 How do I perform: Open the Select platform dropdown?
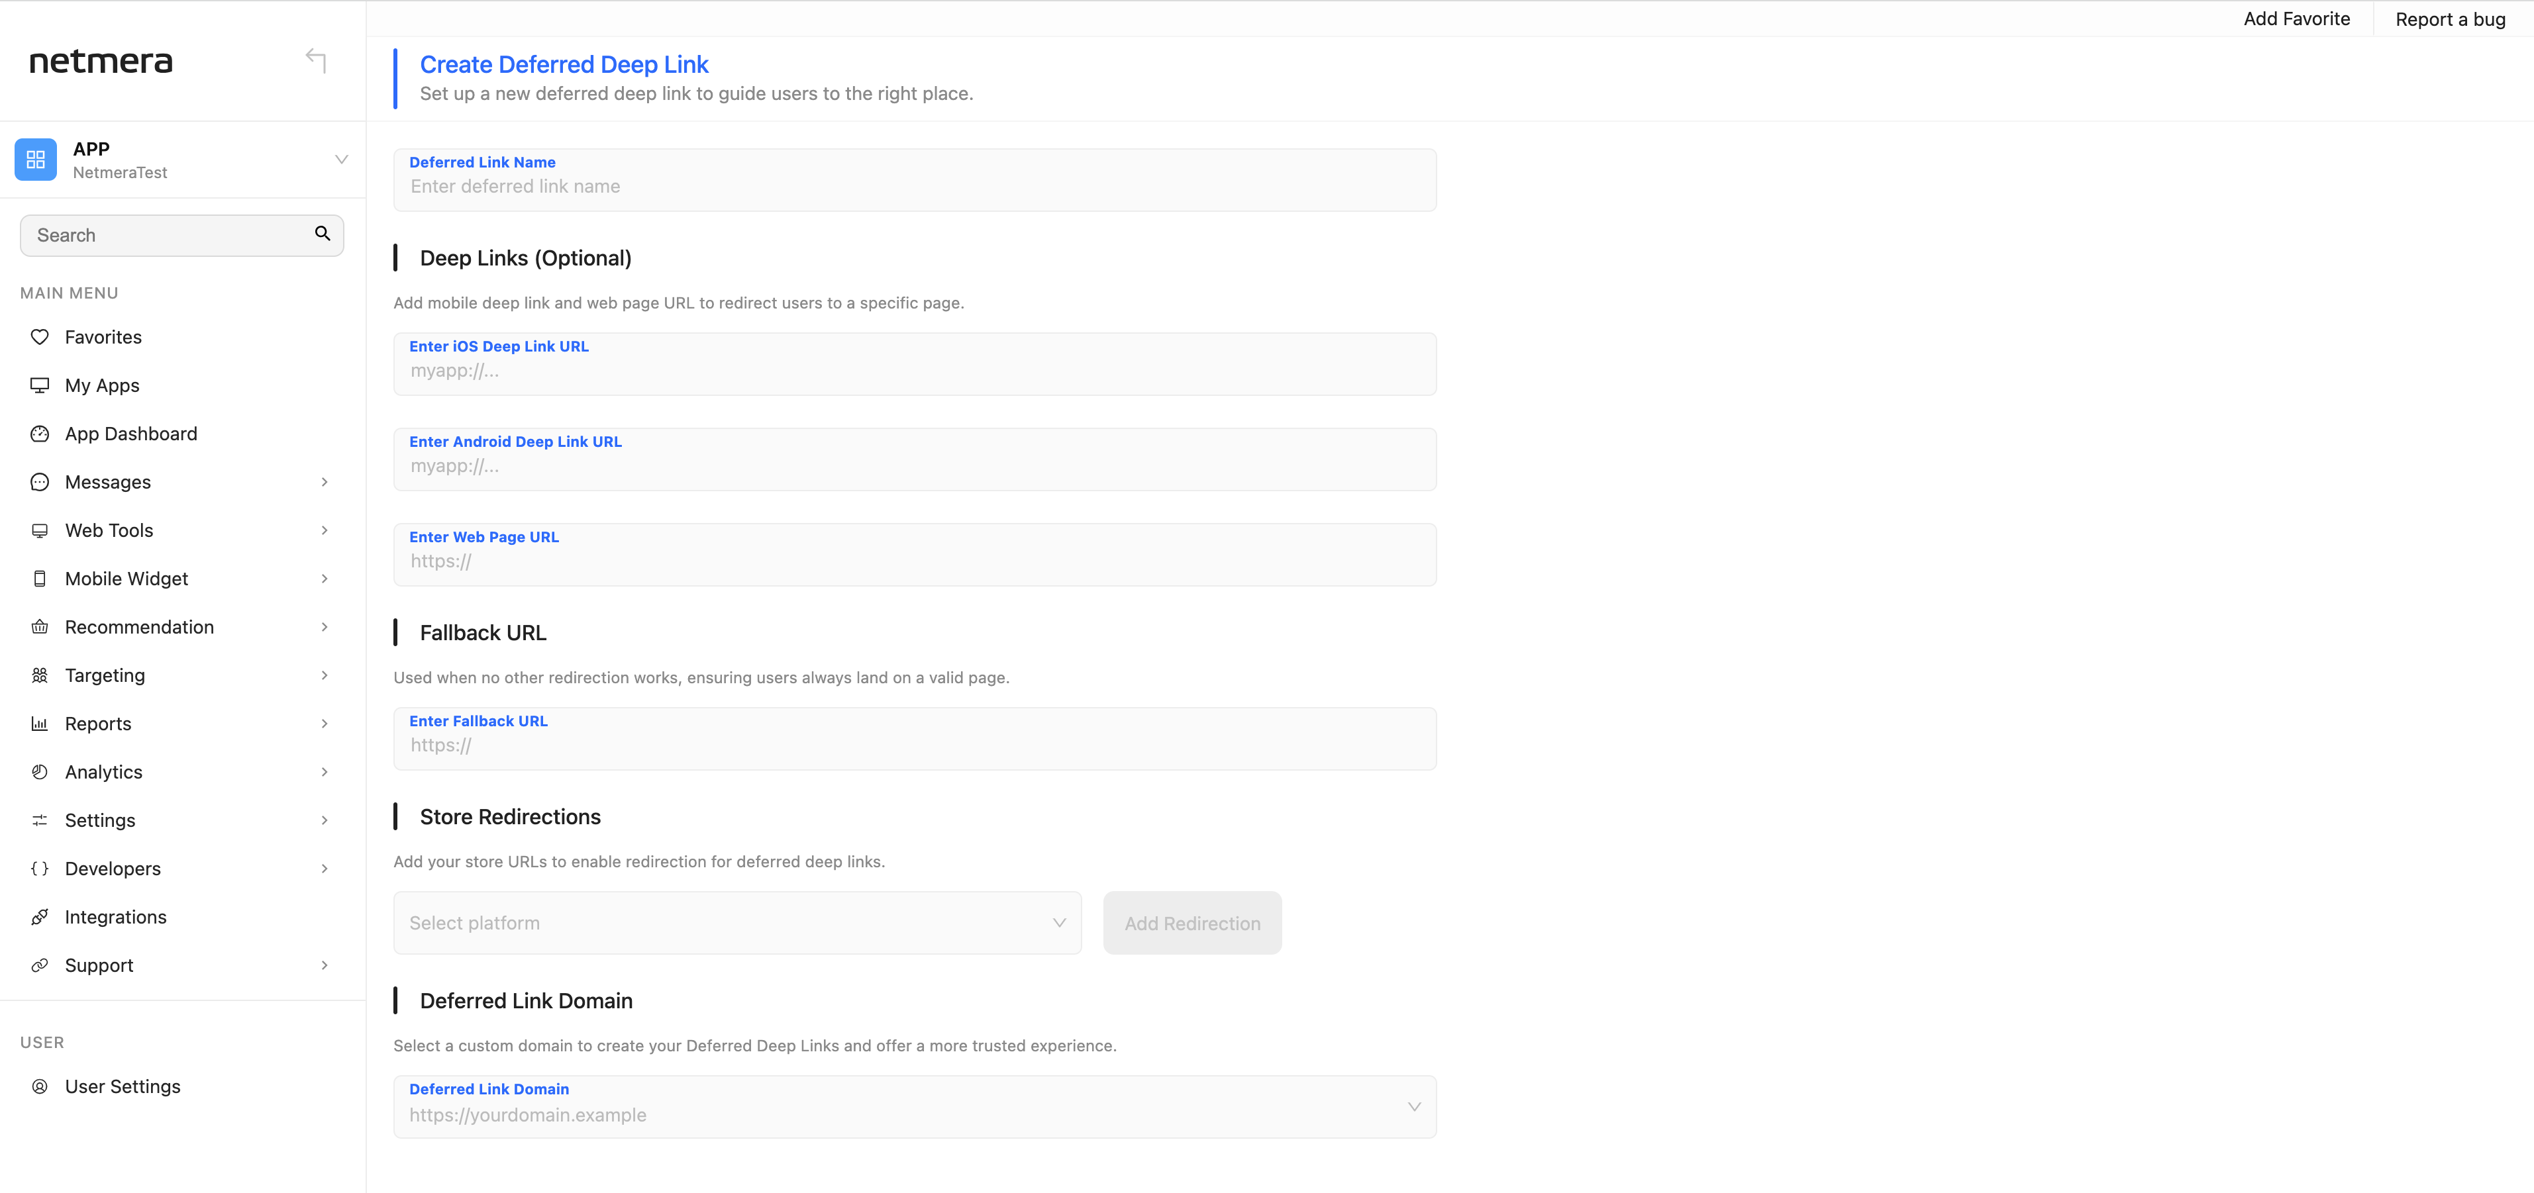coord(736,922)
